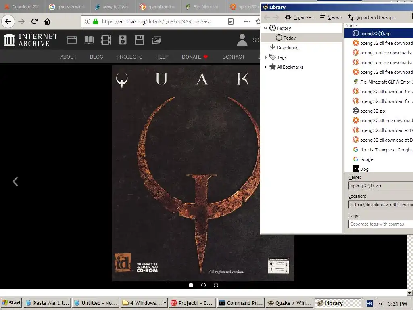Click the user sign-in avatar icon
The height and width of the screenshot is (310, 413).
[x=242, y=40]
